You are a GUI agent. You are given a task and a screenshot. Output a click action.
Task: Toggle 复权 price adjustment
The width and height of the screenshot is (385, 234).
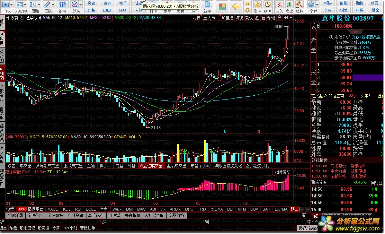click(249, 18)
